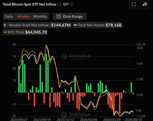
Task: Click x-axis date 2026/03/06
Action: point(89,119)
